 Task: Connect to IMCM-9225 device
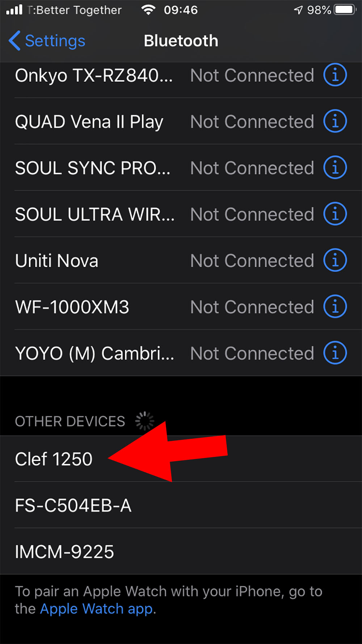coord(181,551)
